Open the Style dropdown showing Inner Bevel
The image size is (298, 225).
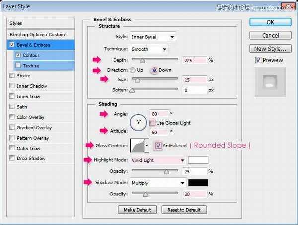153,37
